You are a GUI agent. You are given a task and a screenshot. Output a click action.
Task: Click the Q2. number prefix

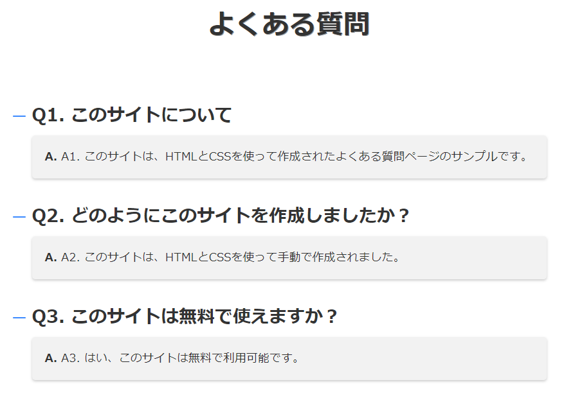(x=48, y=216)
